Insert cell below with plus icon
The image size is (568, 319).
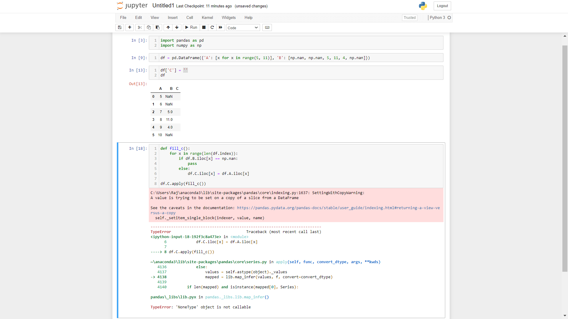pos(130,27)
